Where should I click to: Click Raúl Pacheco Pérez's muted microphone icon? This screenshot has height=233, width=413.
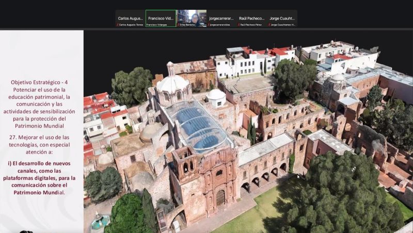pyautogui.click(x=239, y=25)
